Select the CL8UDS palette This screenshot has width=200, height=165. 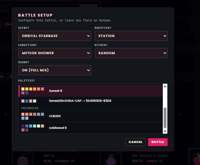pyautogui.click(x=91, y=116)
